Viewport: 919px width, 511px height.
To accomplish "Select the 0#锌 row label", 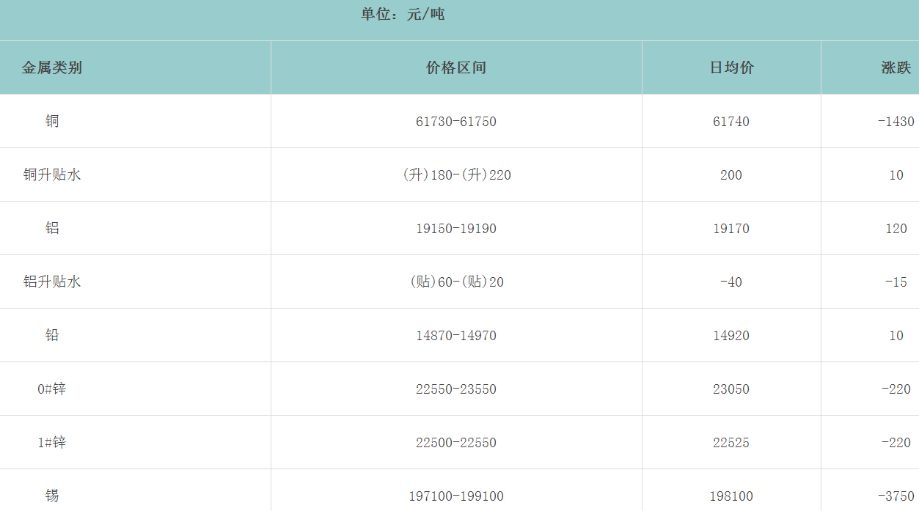I will pos(52,389).
